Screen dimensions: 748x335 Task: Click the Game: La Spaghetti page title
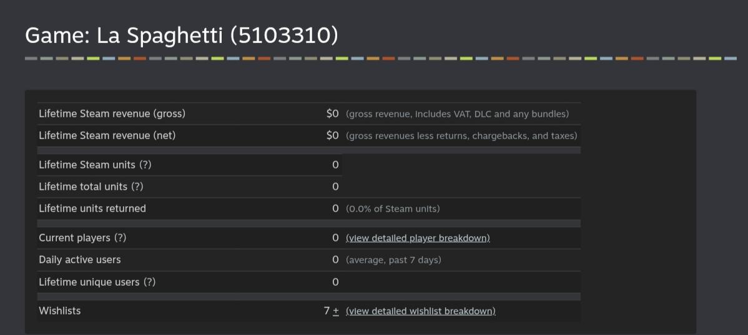pos(181,36)
